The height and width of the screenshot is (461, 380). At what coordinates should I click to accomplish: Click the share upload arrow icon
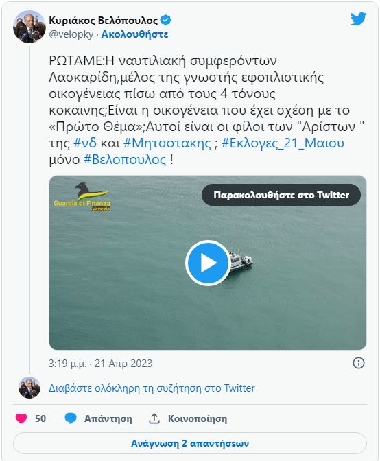[x=154, y=418]
